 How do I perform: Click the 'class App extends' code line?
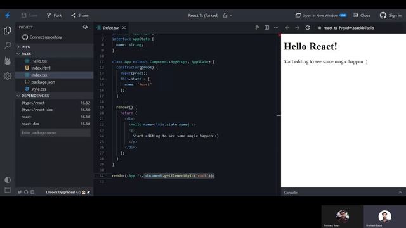pyautogui.click(x=163, y=62)
